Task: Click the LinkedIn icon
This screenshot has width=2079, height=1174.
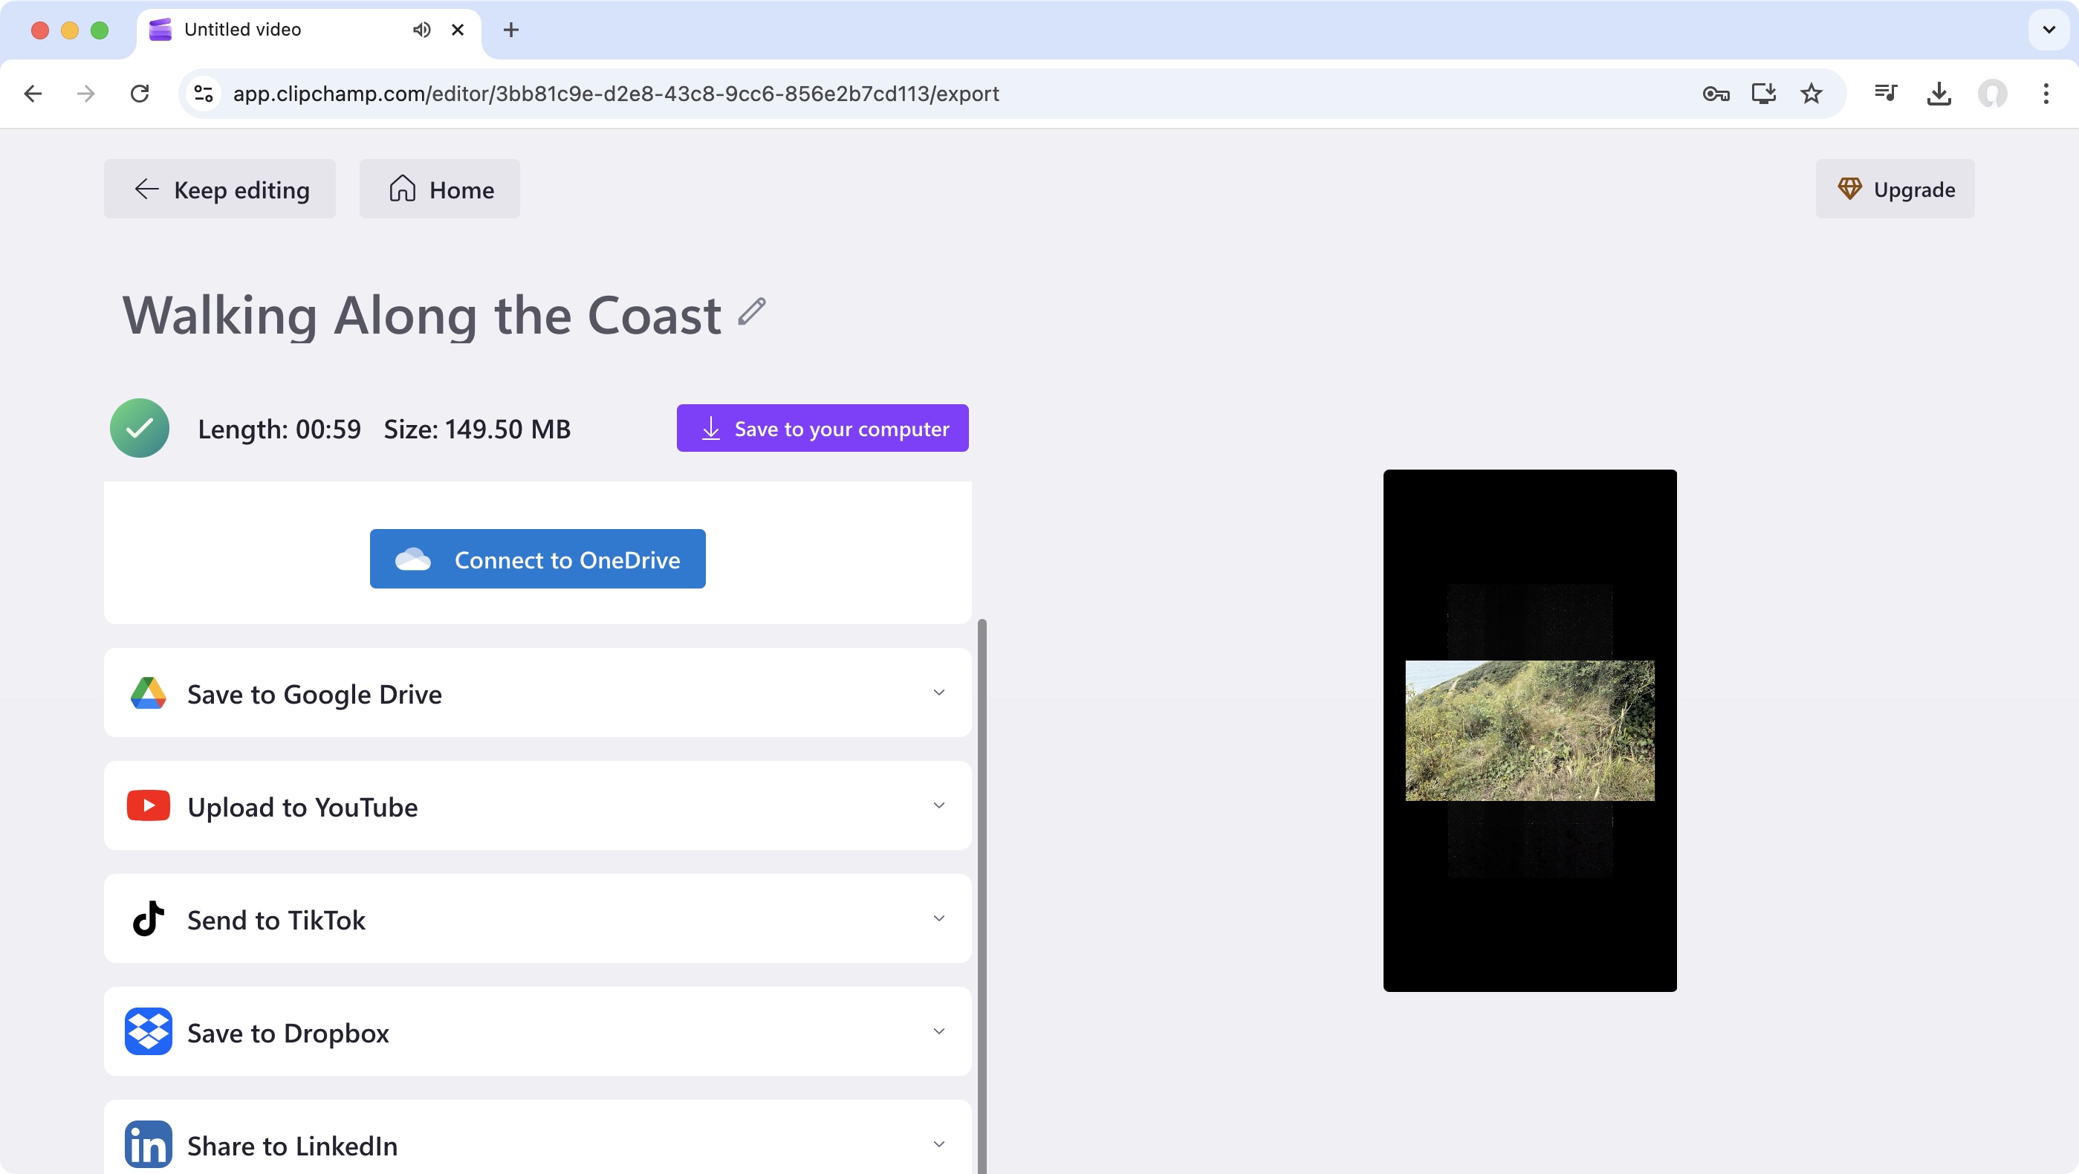Action: pyautogui.click(x=149, y=1144)
